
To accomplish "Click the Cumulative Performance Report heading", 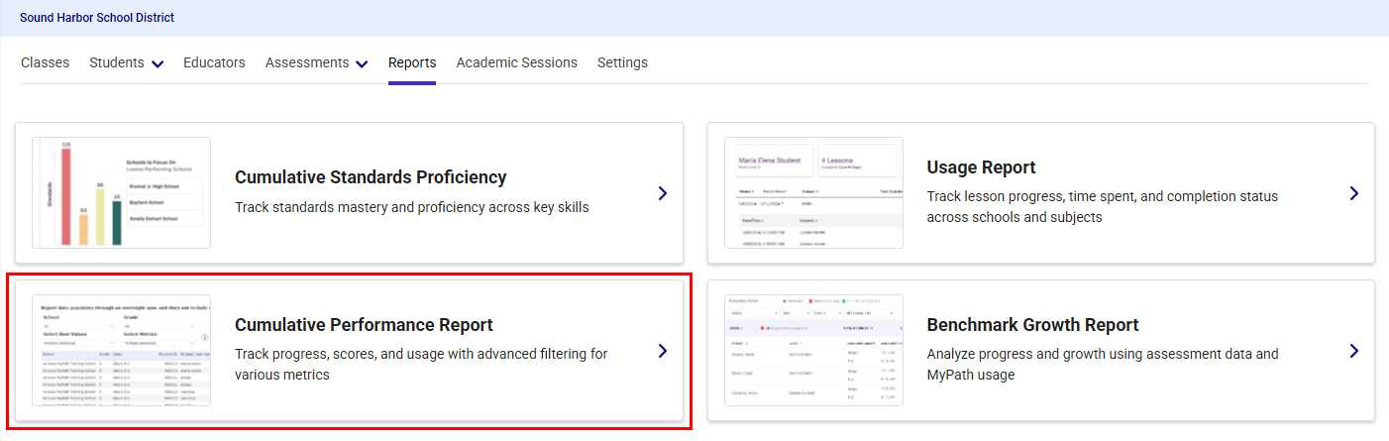I will (364, 325).
